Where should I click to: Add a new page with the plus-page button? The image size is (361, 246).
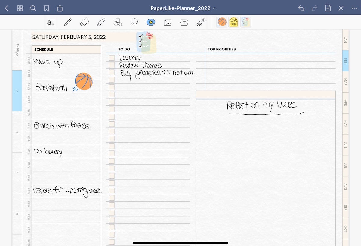point(328,8)
